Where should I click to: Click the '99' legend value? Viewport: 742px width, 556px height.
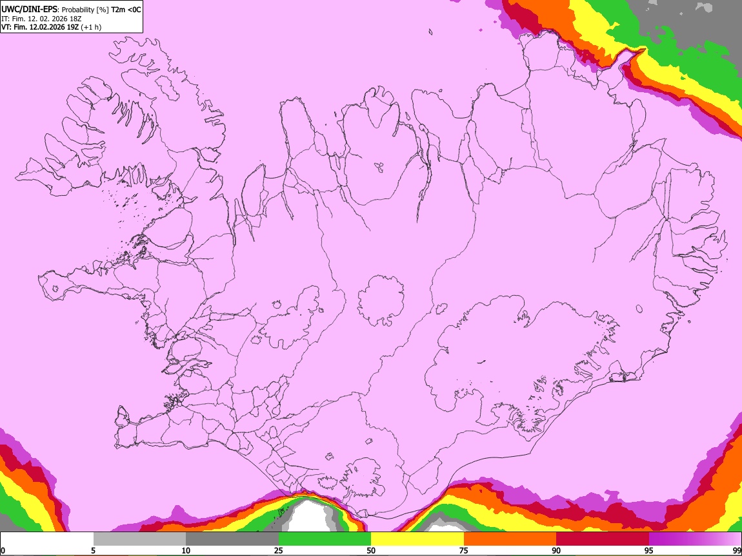(736, 551)
